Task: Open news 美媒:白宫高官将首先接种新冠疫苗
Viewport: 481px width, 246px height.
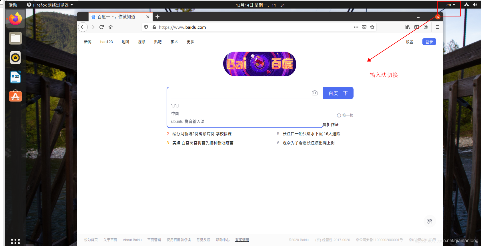Action: (x=203, y=143)
